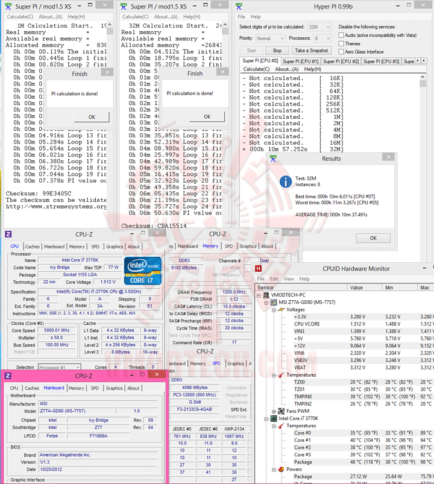Click the Fans PWM fan icon

pyautogui.click(x=281, y=411)
